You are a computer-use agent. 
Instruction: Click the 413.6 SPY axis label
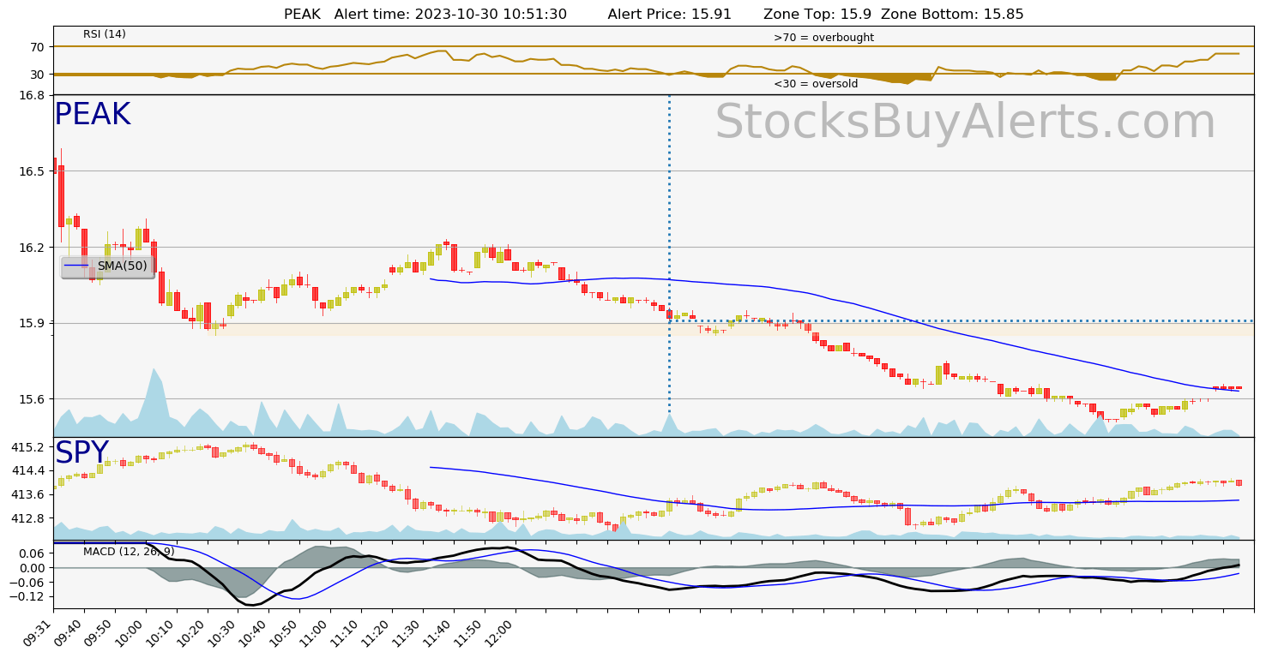click(x=28, y=494)
